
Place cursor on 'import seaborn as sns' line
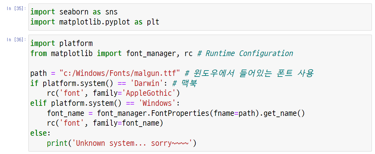coord(74,11)
